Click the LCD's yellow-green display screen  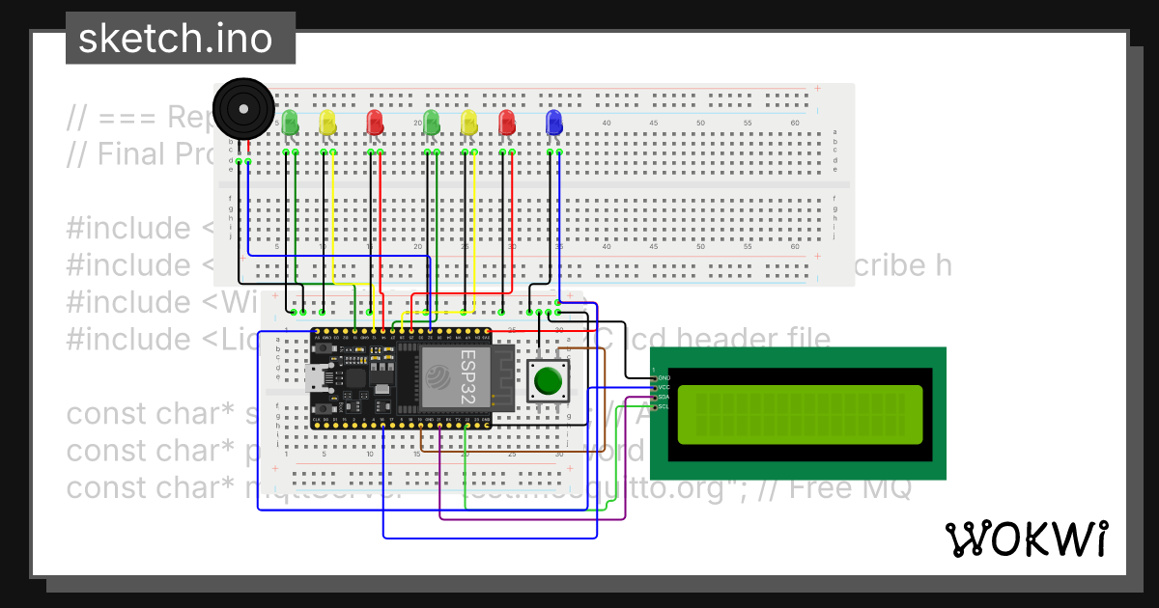(799, 414)
